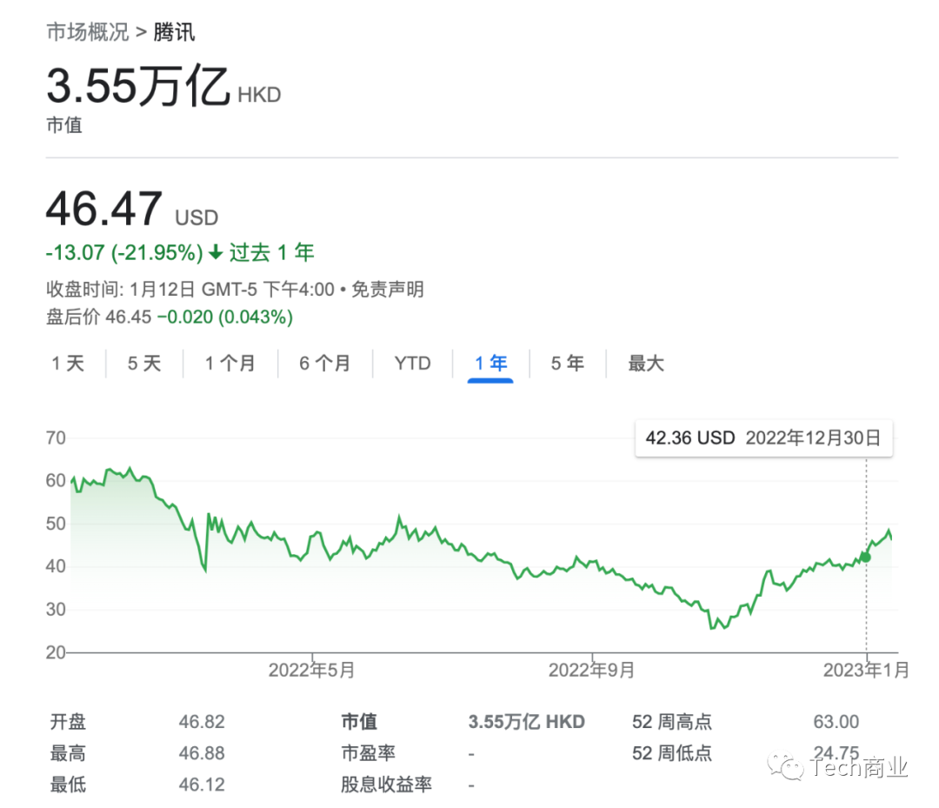The height and width of the screenshot is (808, 939).
Task: Click the 52 周高点 label
Action: pyautogui.click(x=672, y=722)
